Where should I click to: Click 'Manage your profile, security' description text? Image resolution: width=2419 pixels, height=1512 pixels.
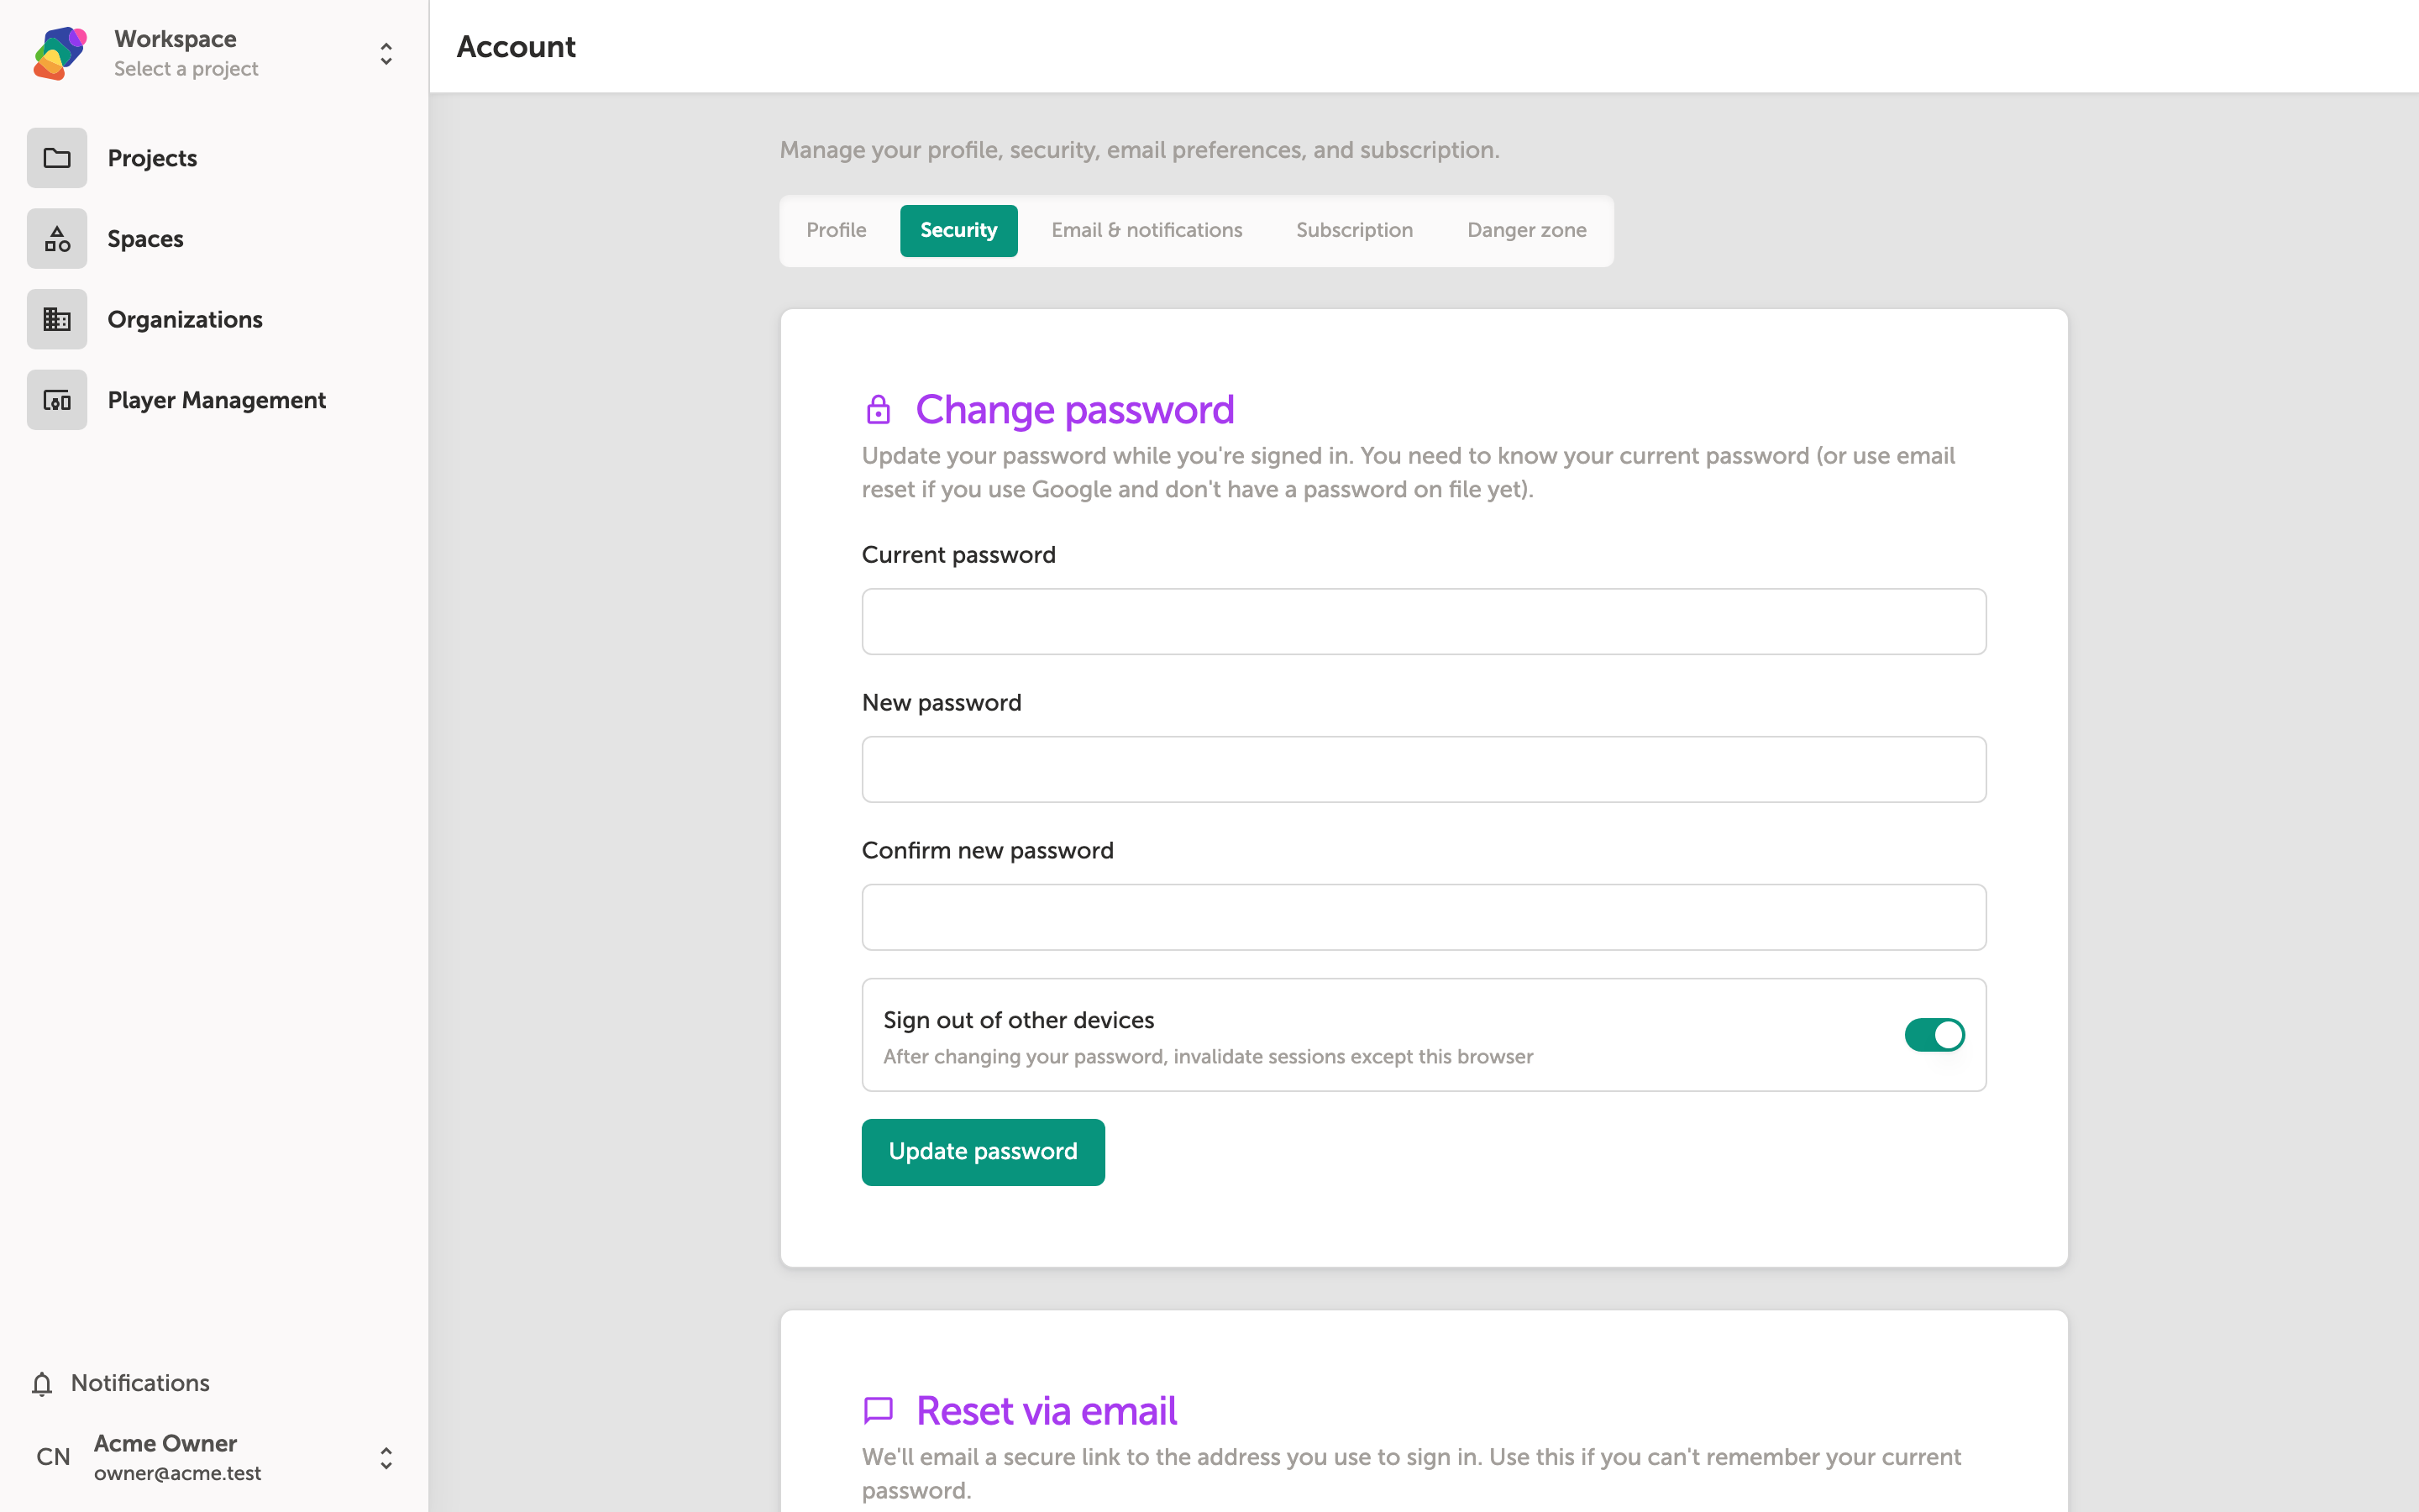1140,150
